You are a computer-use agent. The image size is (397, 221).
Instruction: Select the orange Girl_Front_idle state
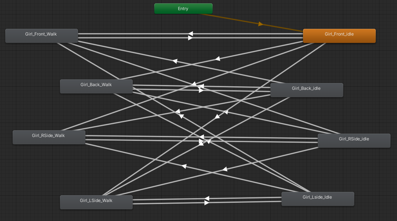(339, 36)
